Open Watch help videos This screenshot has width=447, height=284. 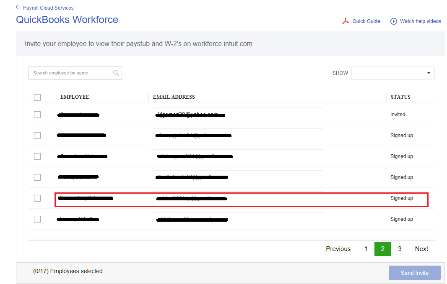point(421,21)
